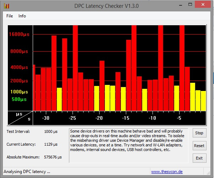Viewport: 214px width, 178px height.
Task: Click the Exit button
Action: (x=199, y=158)
